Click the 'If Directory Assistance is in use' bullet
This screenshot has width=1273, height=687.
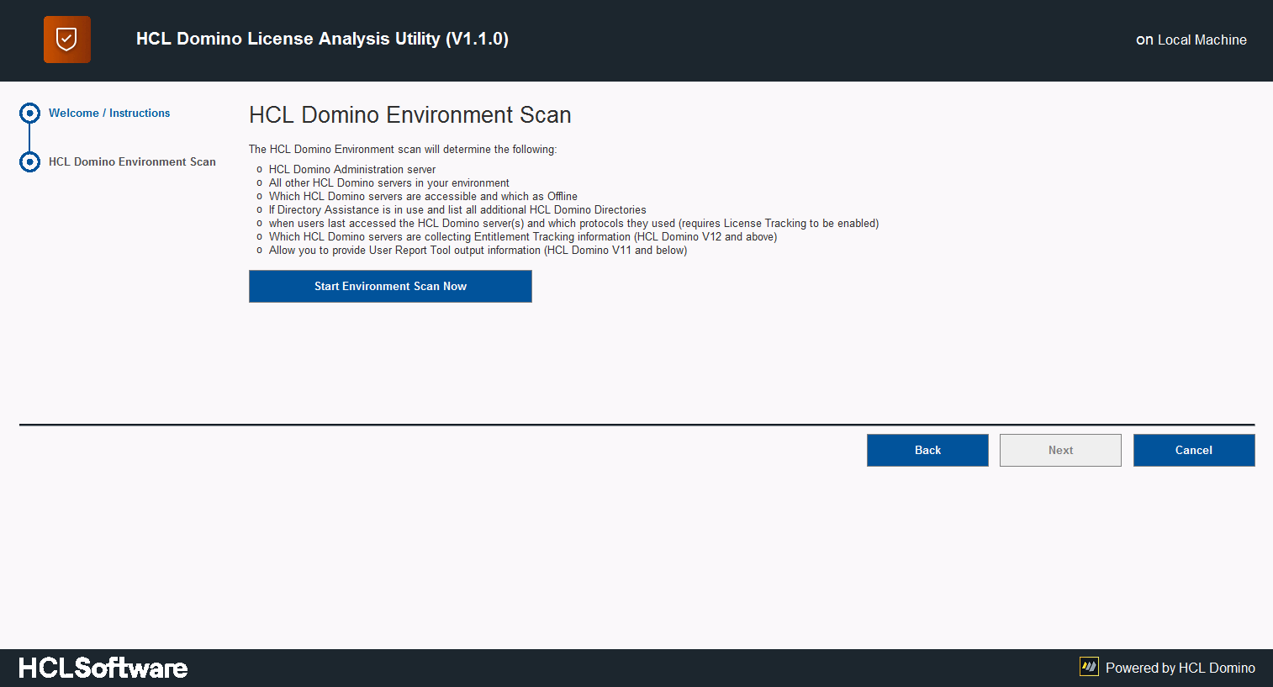pos(457,209)
